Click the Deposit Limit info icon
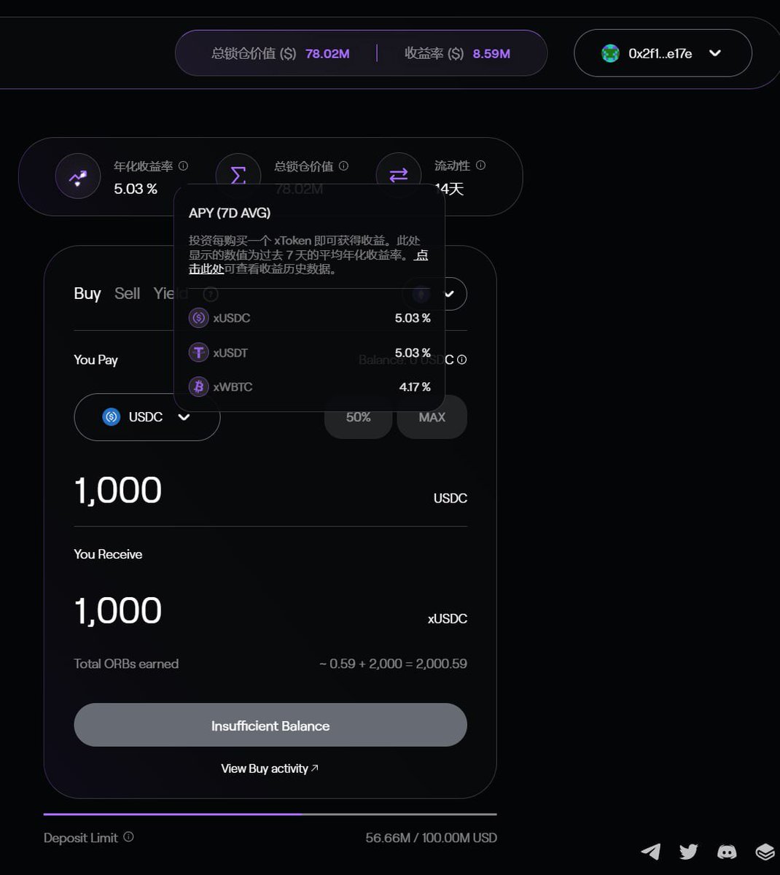The width and height of the screenshot is (780, 875). (128, 837)
